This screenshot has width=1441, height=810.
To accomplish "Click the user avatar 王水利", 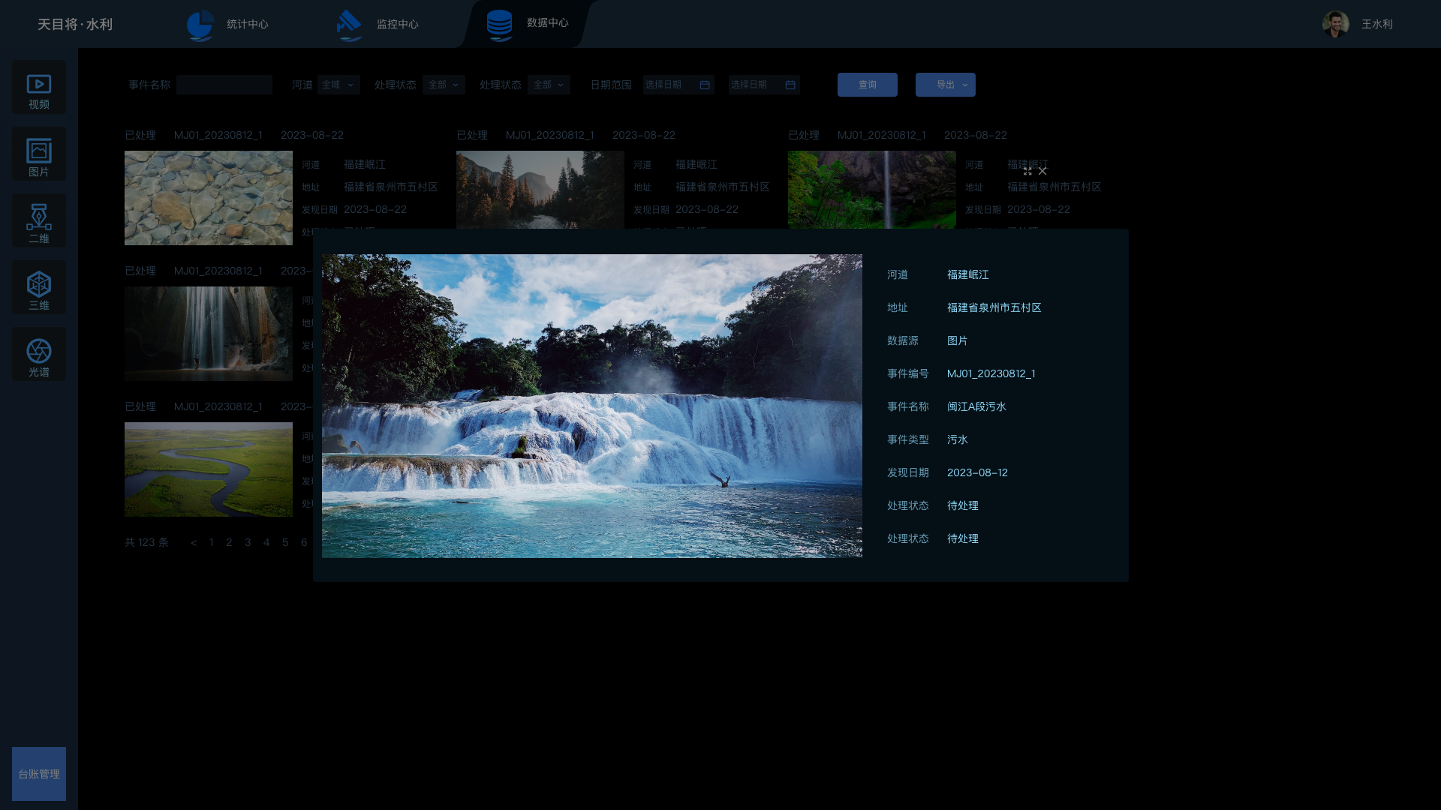I will [1335, 24].
